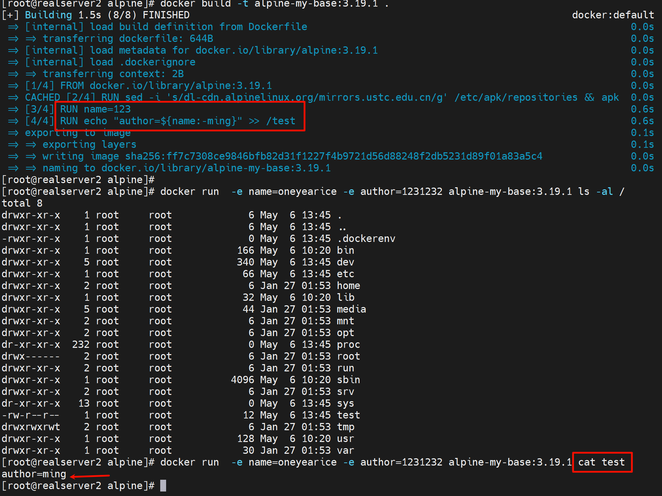Click the '4096' size value in listing

point(242,380)
